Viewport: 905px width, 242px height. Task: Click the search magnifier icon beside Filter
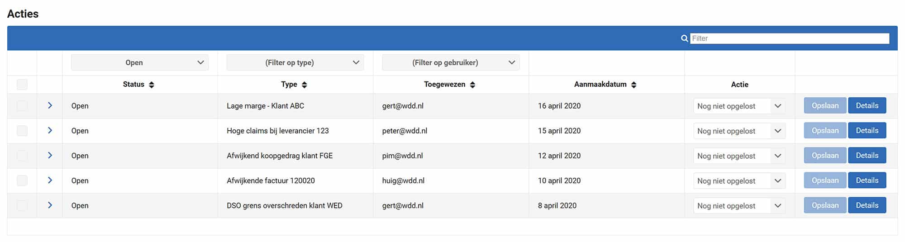pos(684,38)
